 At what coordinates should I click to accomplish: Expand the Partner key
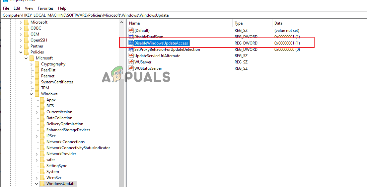point(21,47)
